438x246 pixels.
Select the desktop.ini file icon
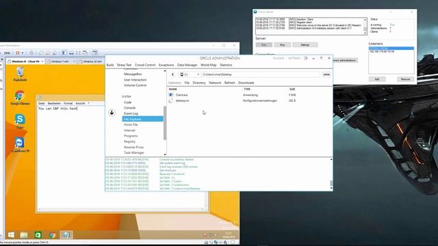(x=170, y=100)
